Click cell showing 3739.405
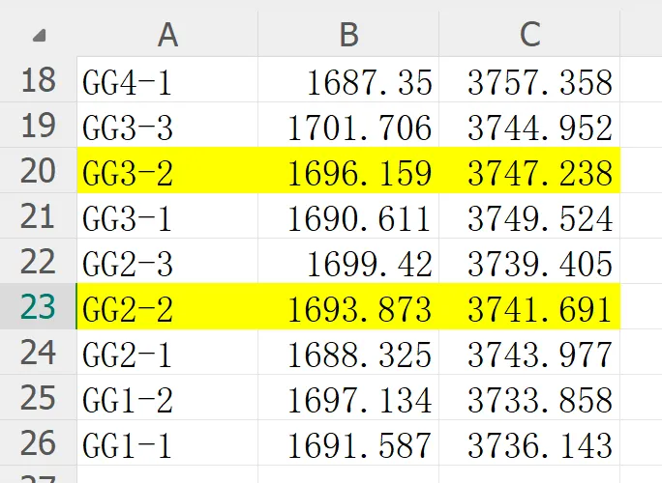The height and width of the screenshot is (483, 662). tap(529, 262)
